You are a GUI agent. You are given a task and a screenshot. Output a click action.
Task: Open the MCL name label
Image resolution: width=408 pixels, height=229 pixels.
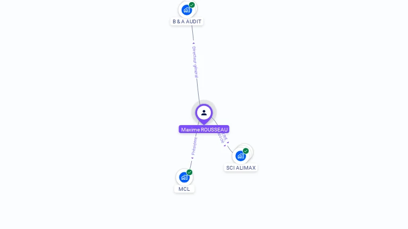pyautogui.click(x=184, y=189)
